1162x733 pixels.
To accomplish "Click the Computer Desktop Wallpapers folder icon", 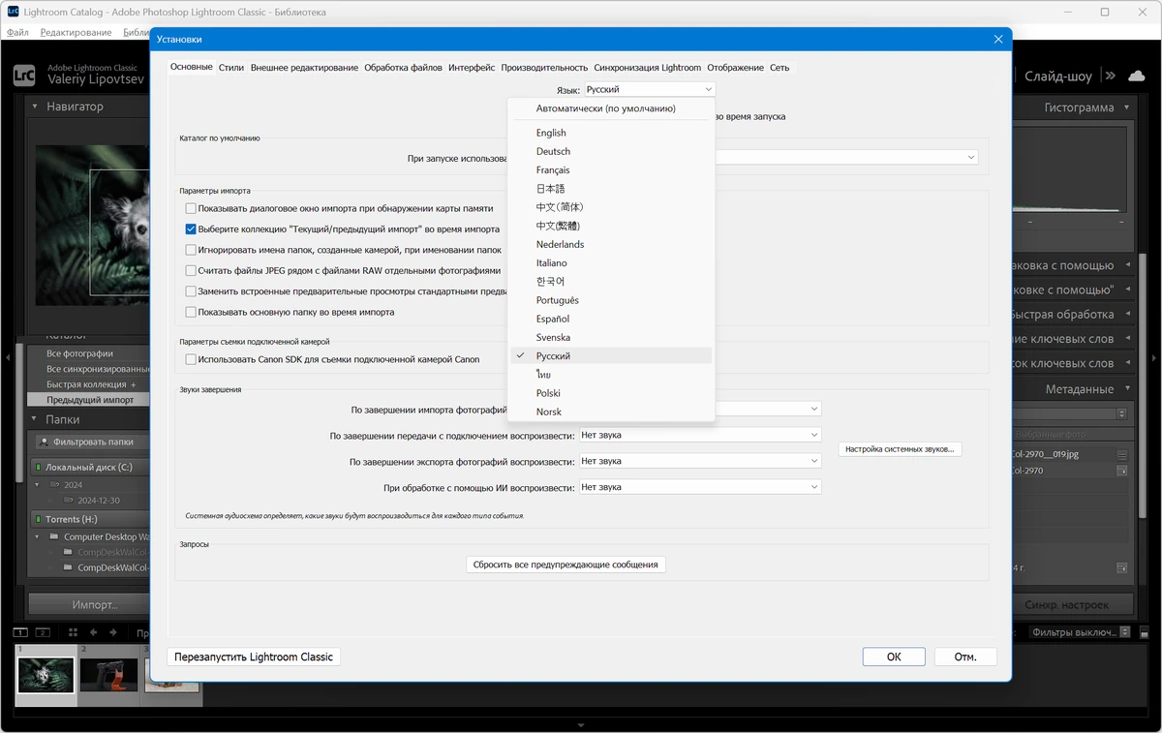I will [54, 536].
